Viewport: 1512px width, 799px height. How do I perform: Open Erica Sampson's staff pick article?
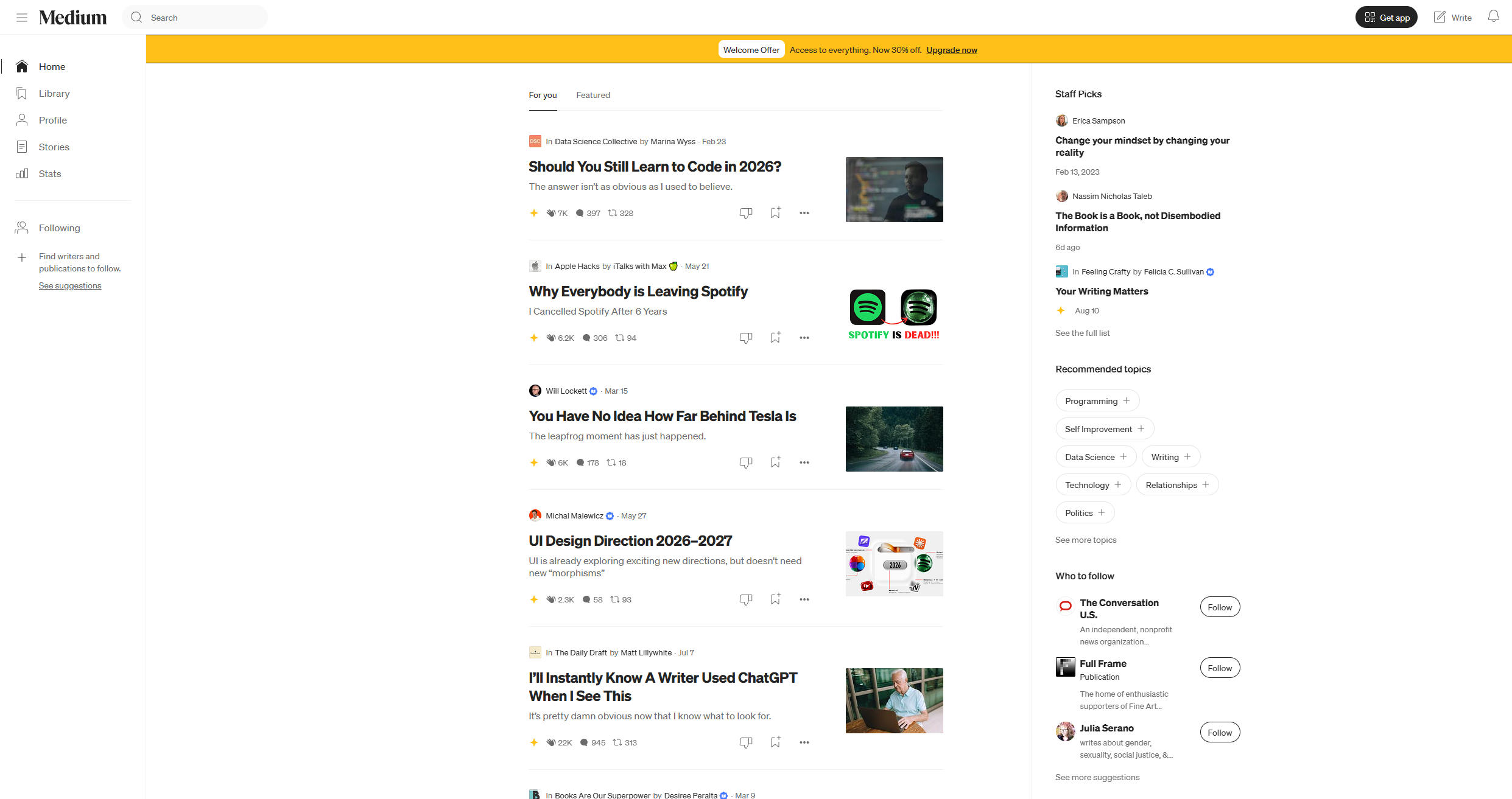(1142, 146)
